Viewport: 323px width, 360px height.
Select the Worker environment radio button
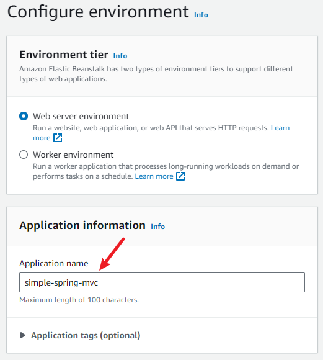tap(24, 155)
